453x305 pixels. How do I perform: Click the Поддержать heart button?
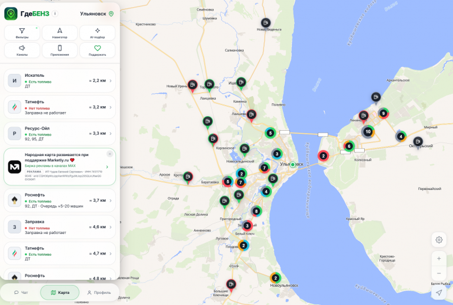click(x=97, y=50)
